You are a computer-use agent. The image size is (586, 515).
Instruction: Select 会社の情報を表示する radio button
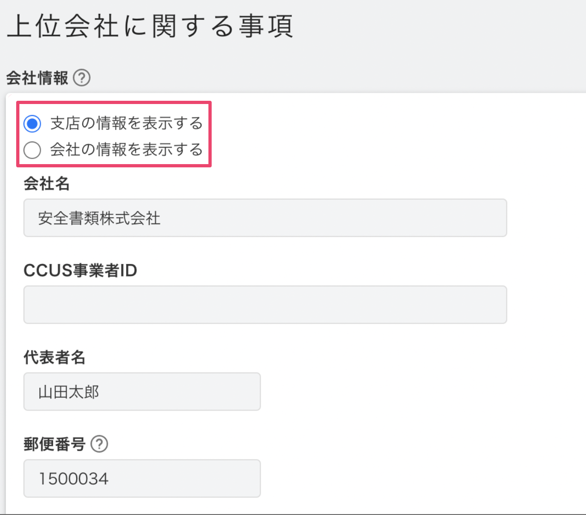tap(32, 150)
